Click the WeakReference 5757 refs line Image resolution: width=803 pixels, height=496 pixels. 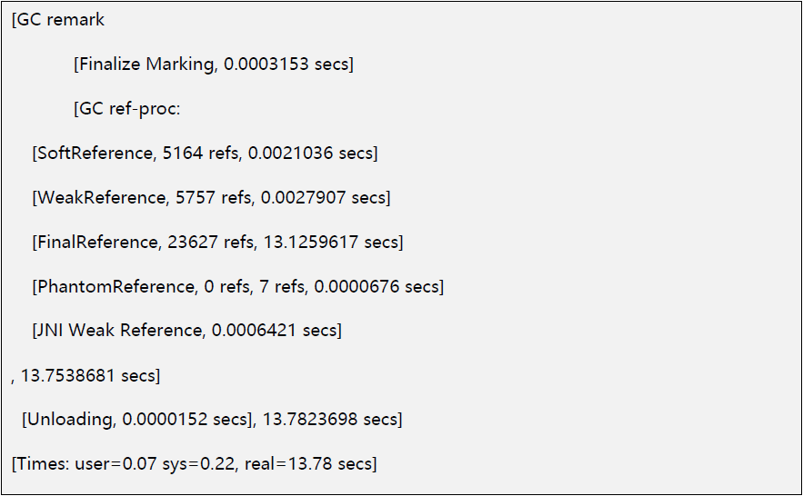[211, 197]
